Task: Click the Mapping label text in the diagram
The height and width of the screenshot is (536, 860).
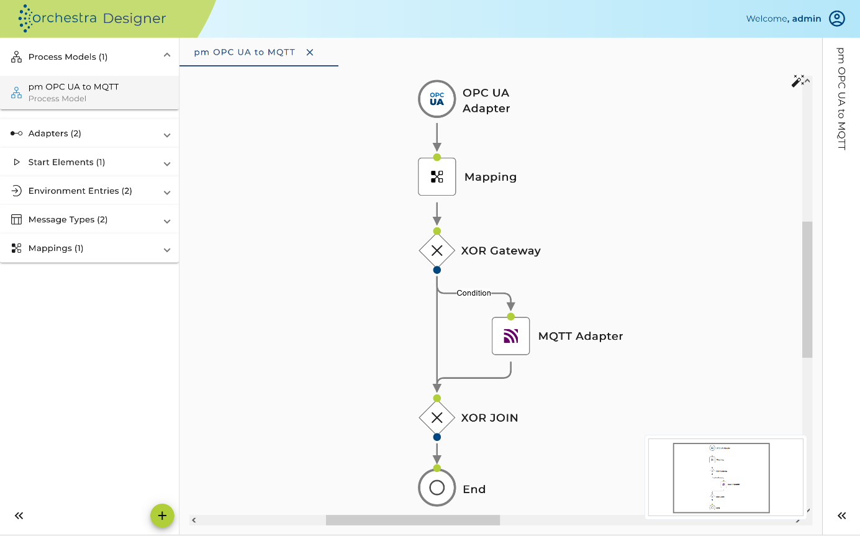Action: point(491,177)
